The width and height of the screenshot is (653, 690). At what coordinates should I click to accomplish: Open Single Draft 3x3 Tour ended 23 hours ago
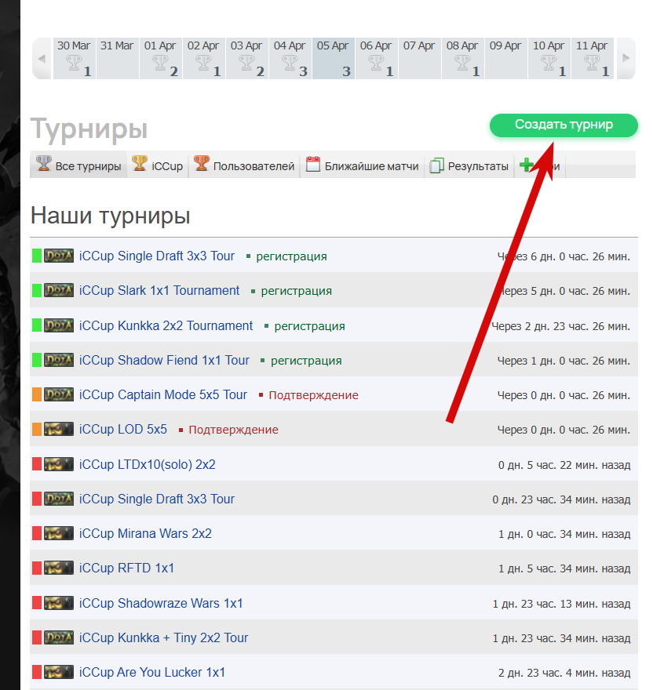156,499
